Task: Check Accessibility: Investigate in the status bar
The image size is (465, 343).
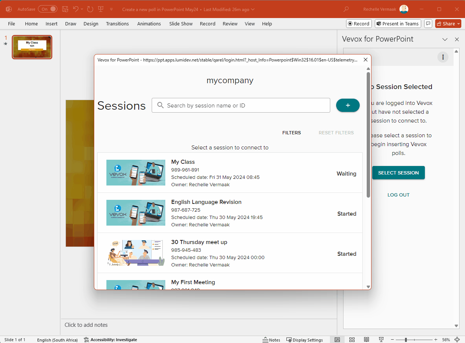Action: click(110, 339)
